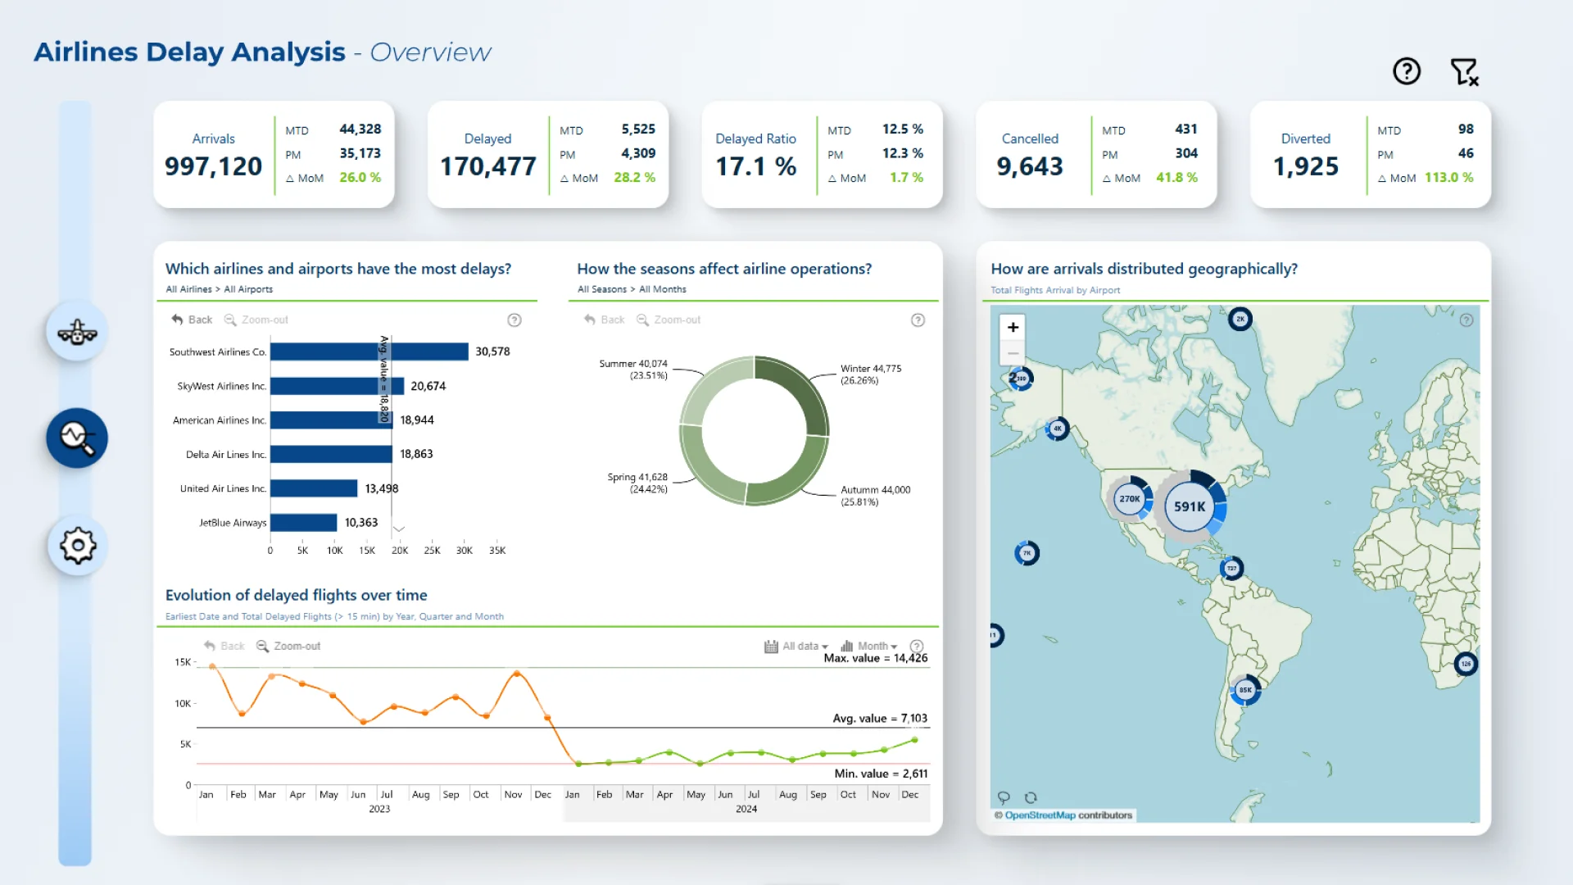Open the OpenStreetMap contributors link
The height and width of the screenshot is (885, 1573).
pos(1040,815)
